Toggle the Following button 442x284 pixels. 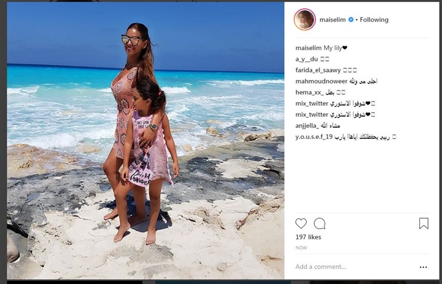[374, 20]
